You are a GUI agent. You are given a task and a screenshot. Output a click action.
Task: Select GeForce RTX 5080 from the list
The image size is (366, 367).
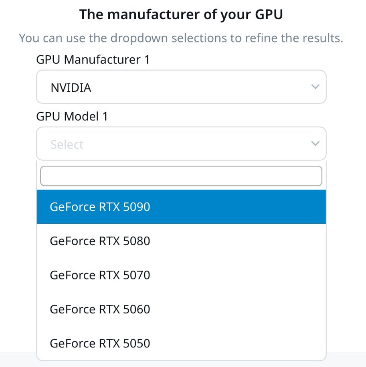[x=181, y=241]
